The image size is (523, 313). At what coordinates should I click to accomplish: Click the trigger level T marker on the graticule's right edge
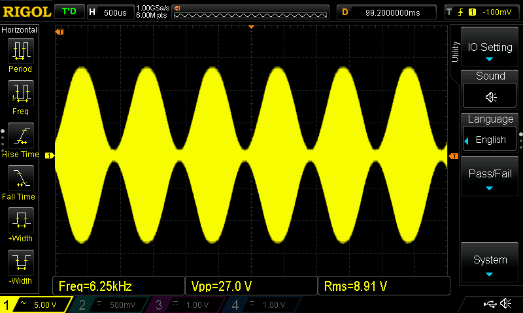coord(454,156)
